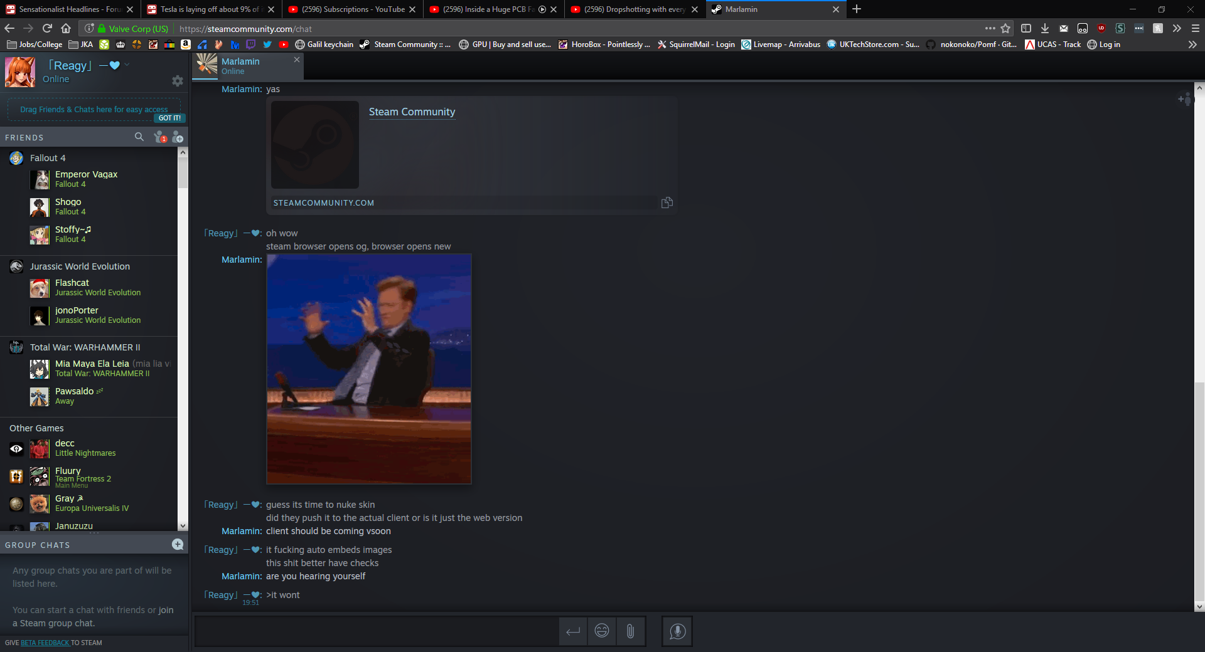The height and width of the screenshot is (652, 1205).
Task: Start voice chat microphone button
Action: tap(677, 631)
